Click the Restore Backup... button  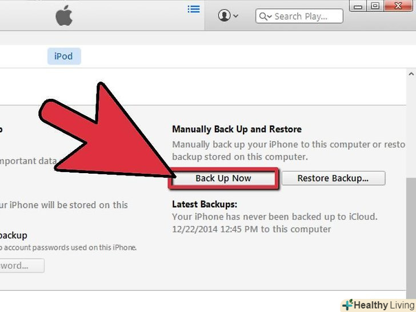click(x=333, y=178)
